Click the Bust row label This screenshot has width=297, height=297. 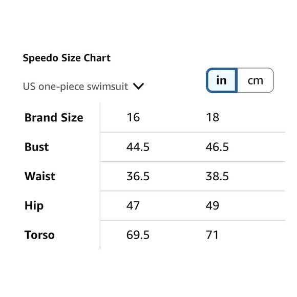click(36, 147)
